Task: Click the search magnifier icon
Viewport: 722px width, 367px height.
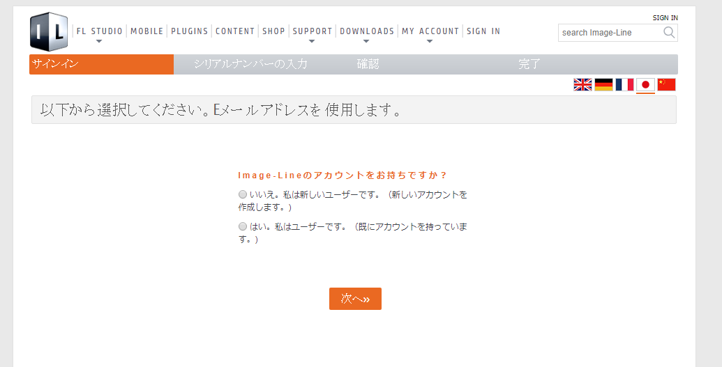Action: tap(669, 32)
